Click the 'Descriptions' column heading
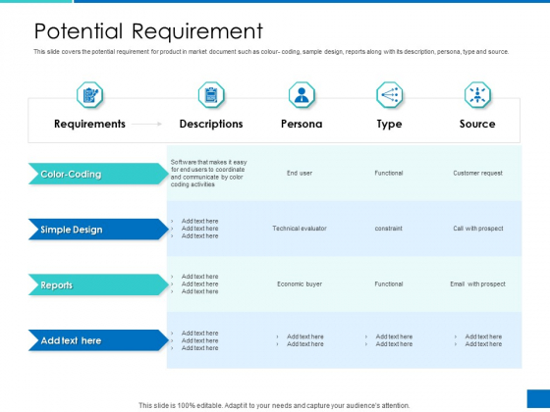550x412 pixels. click(x=211, y=124)
